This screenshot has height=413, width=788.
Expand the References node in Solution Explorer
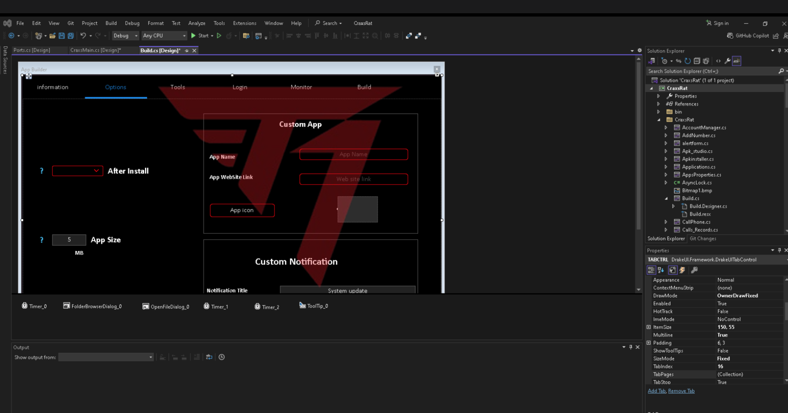pyautogui.click(x=658, y=104)
